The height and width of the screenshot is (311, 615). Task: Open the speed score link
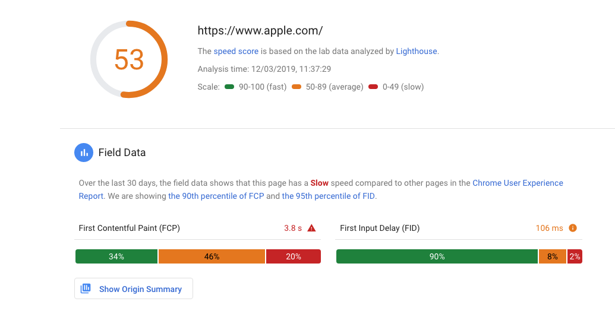coord(236,51)
